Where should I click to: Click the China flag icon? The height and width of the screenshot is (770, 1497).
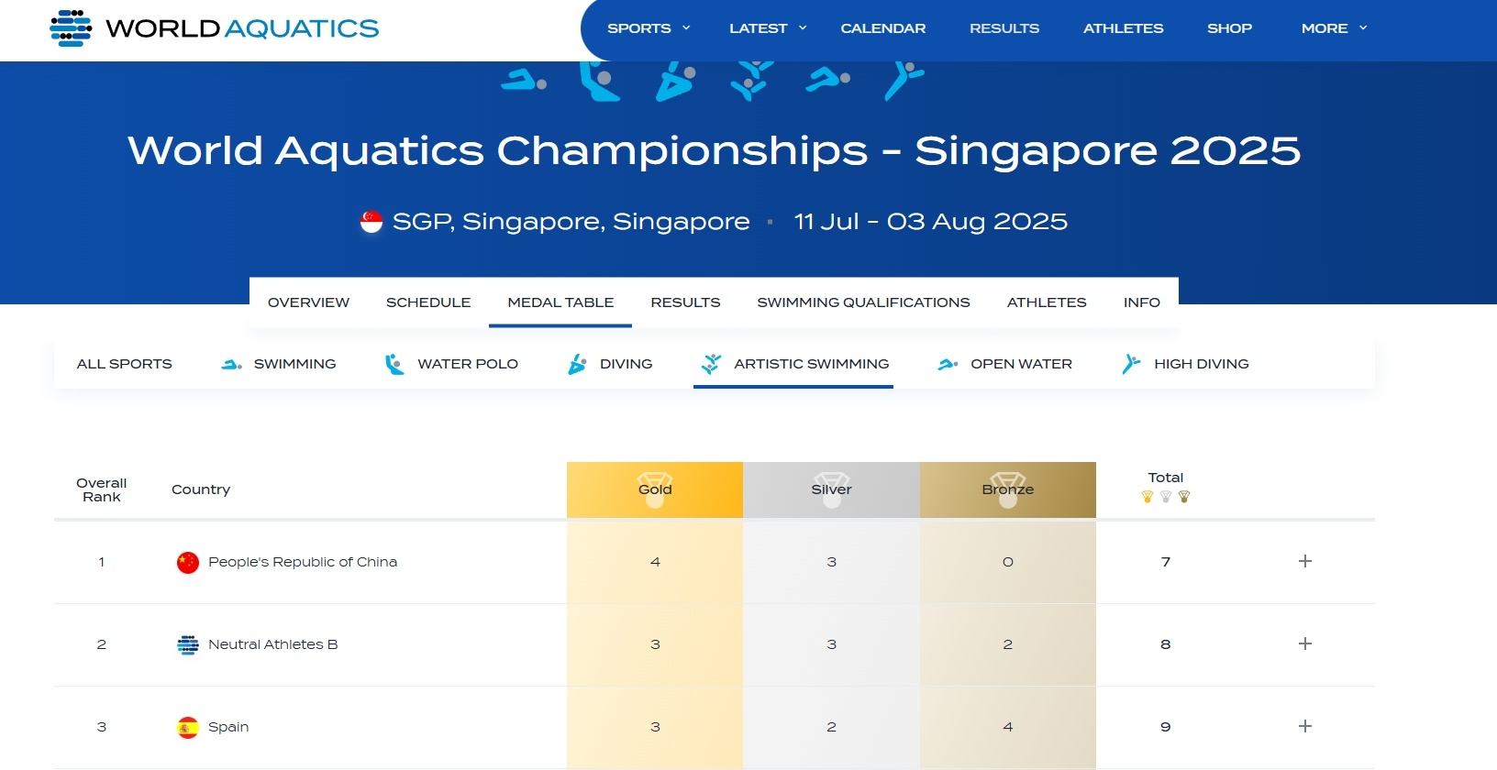point(188,563)
